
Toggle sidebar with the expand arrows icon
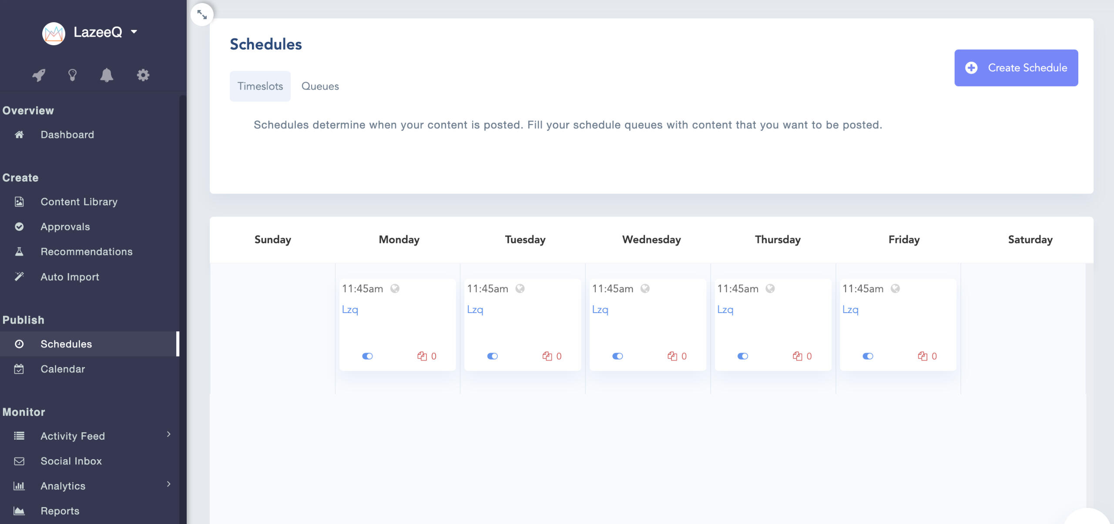[202, 14]
